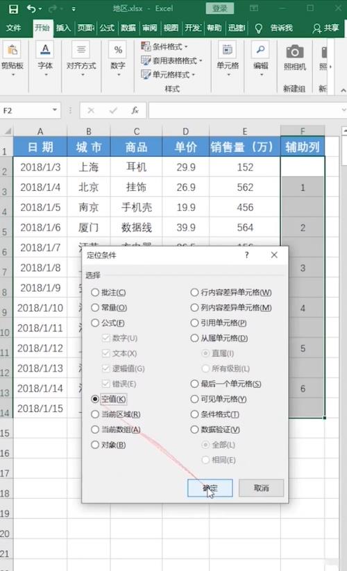Click cell containing 挂饰
This screenshot has height=571, width=347.
[x=136, y=187]
